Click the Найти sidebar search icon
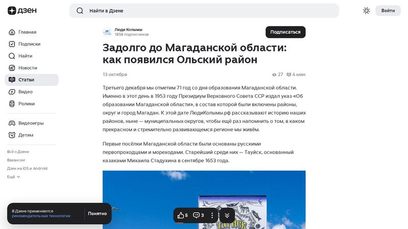 tap(12, 56)
